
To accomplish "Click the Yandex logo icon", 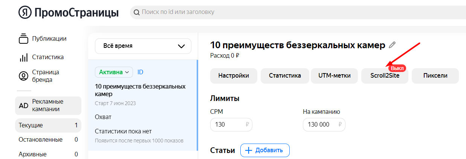I will coord(25,12).
